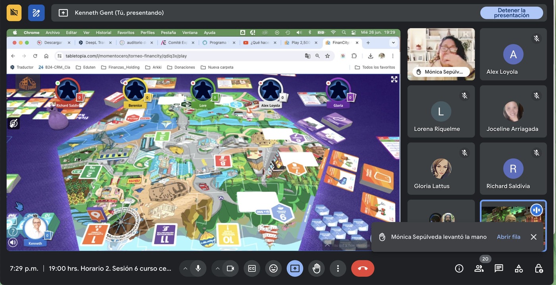Toggle Tabletopia fullscreen icon
The height and width of the screenshot is (285, 556).
click(x=394, y=79)
